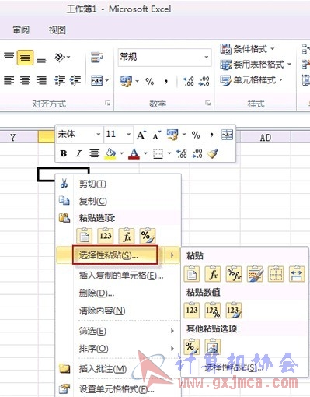
Task: Select Paste as Picture icon
Action: tap(213, 346)
